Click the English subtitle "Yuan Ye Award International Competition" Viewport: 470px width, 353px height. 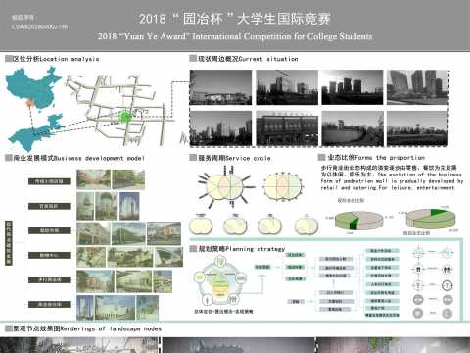(x=235, y=36)
